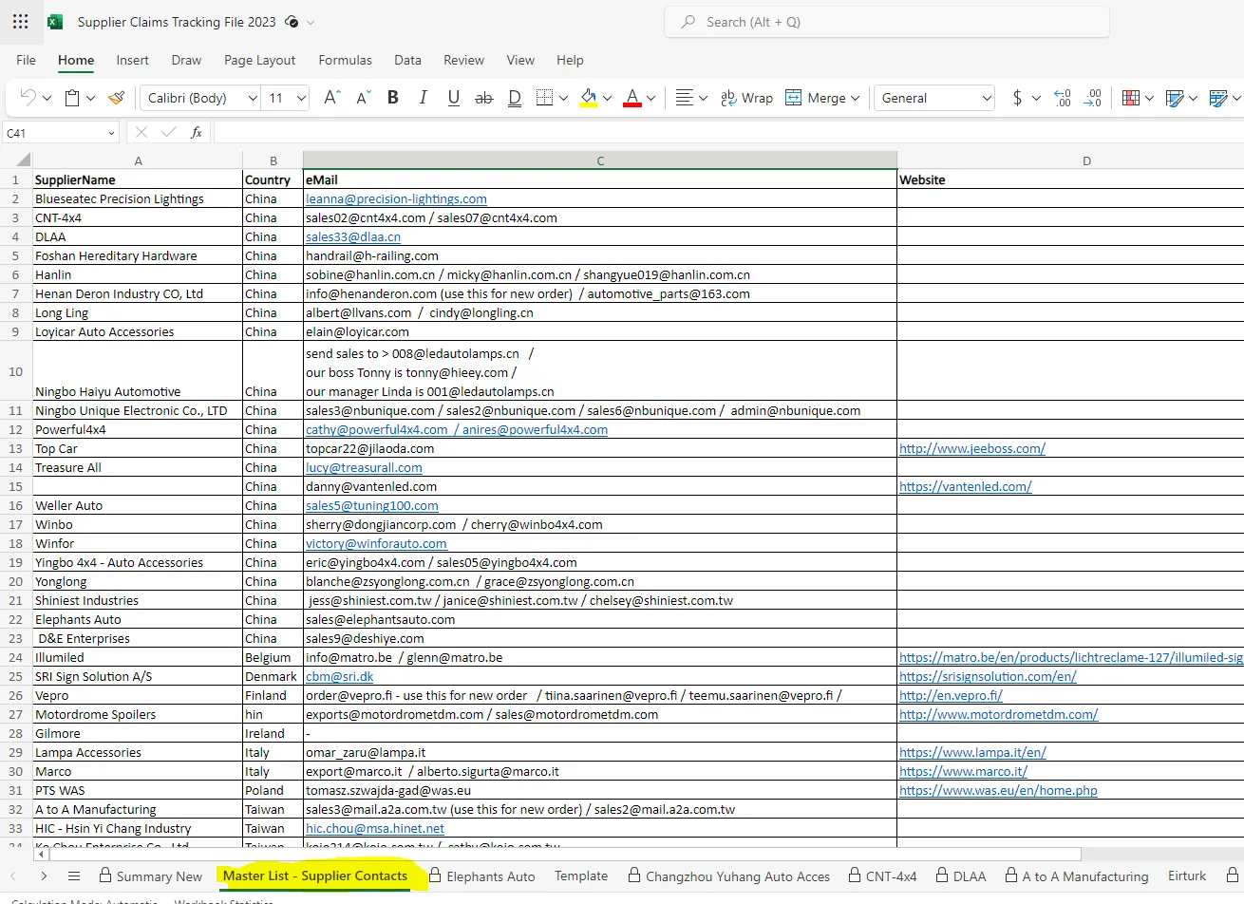Toggle Italic formatting
Viewport: 1244px width, 904px height.
(424, 98)
